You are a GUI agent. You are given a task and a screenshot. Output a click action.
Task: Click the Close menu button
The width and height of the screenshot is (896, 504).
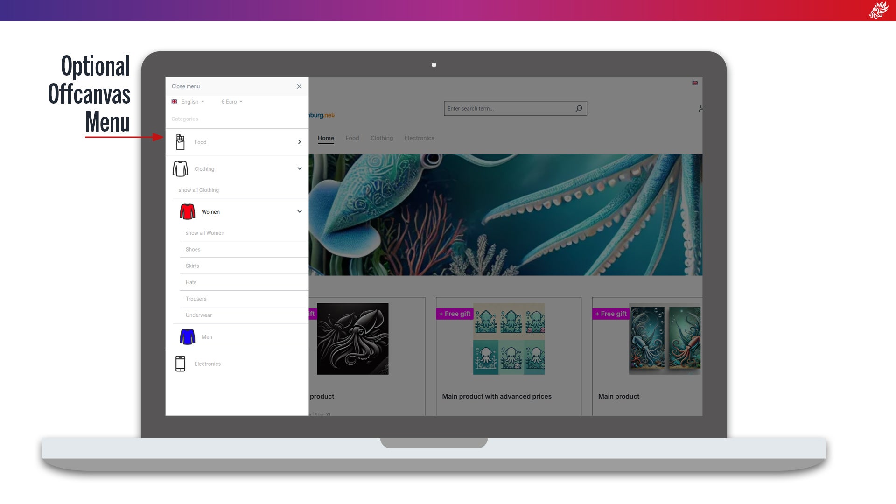click(x=299, y=86)
